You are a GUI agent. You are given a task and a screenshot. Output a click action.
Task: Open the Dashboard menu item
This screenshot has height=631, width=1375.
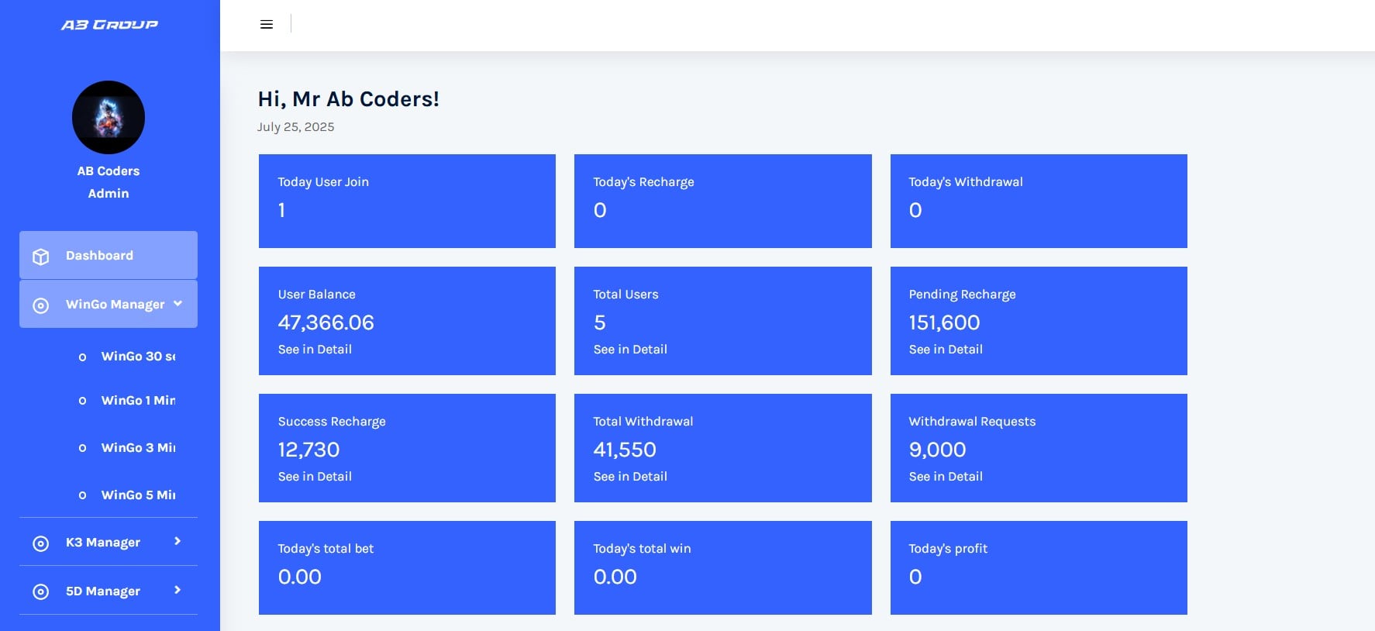99,255
